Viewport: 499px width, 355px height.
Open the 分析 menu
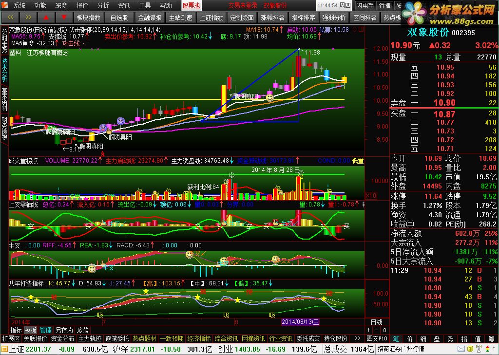coord(103,5)
